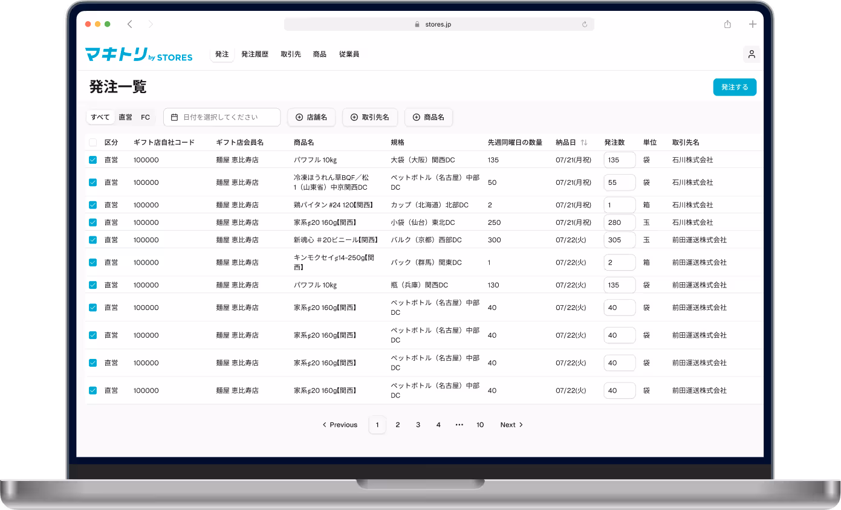Open the 従業員 nav item
The height and width of the screenshot is (510, 841).
[x=349, y=54]
